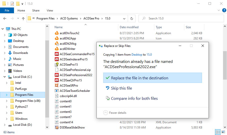Open Explorer Help question mark icon
The image size is (227, 135).
click(x=224, y=10)
